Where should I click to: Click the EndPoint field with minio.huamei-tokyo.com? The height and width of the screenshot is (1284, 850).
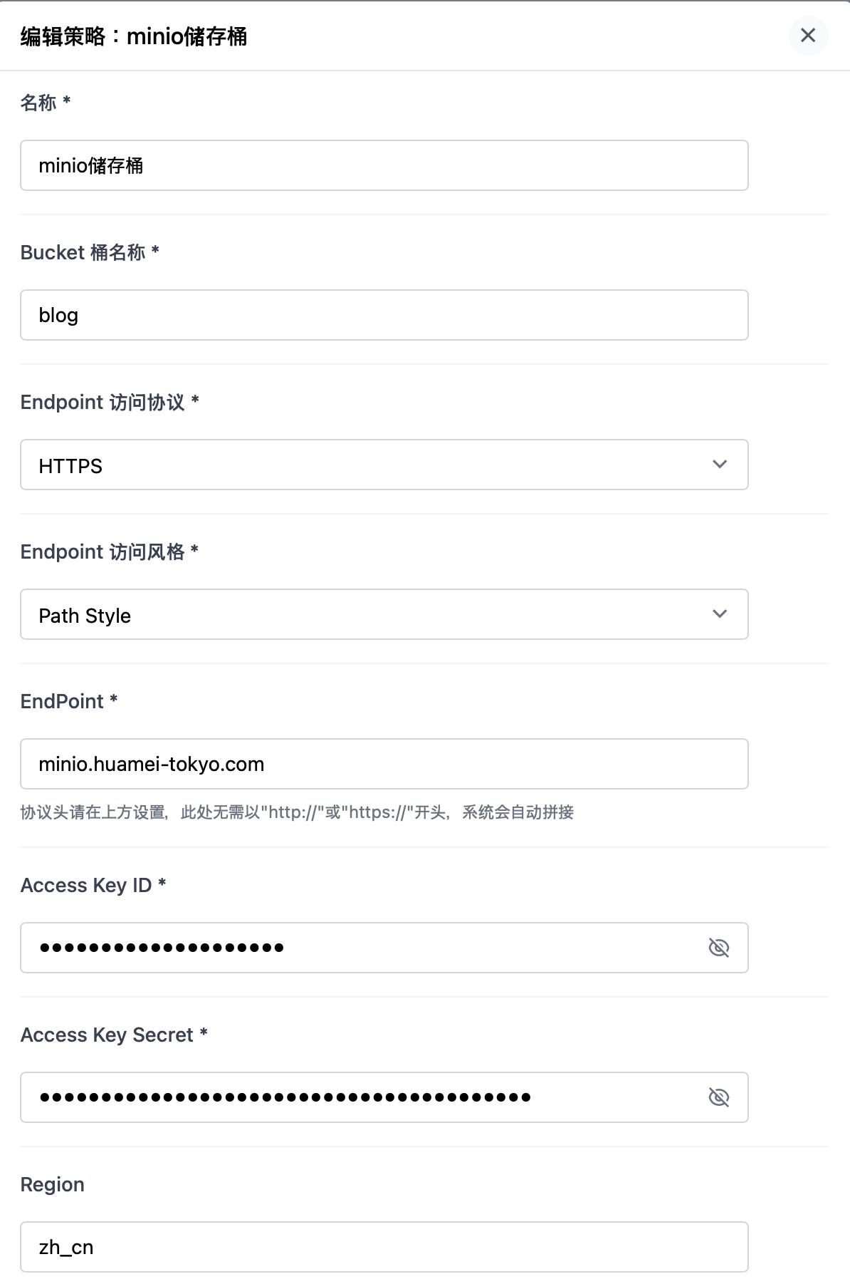384,764
